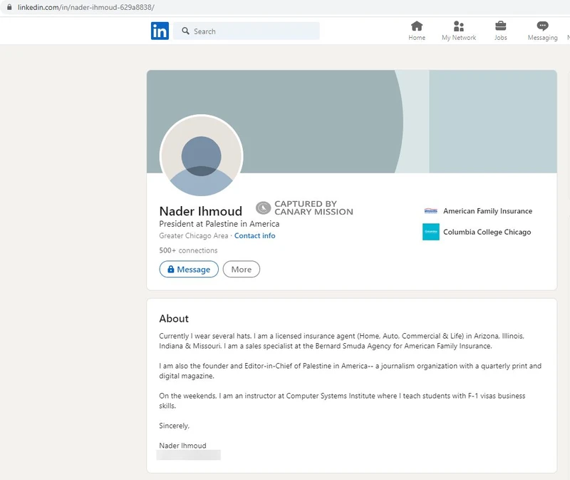This screenshot has height=480, width=570.
Task: Click the search magnifier icon
Action: [x=185, y=31]
